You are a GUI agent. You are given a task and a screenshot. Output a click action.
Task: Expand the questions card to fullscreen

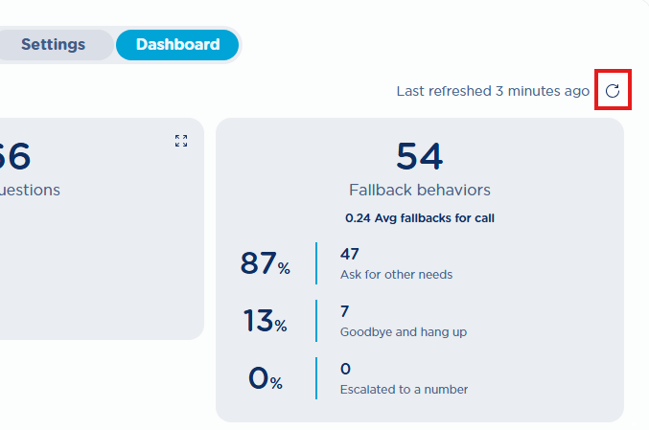pos(181,141)
